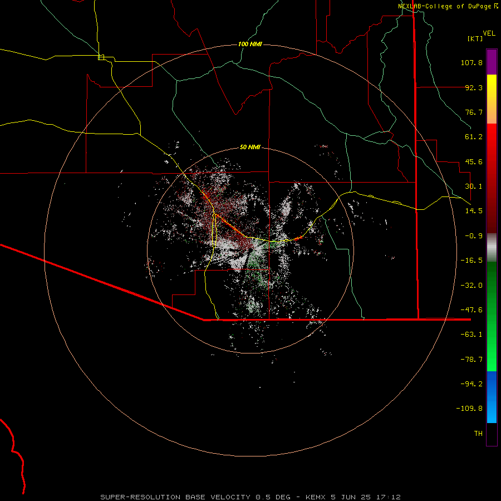Click the 50 NMI range ring label
Image resolution: width=501 pixels, height=501 pixels.
click(x=250, y=147)
